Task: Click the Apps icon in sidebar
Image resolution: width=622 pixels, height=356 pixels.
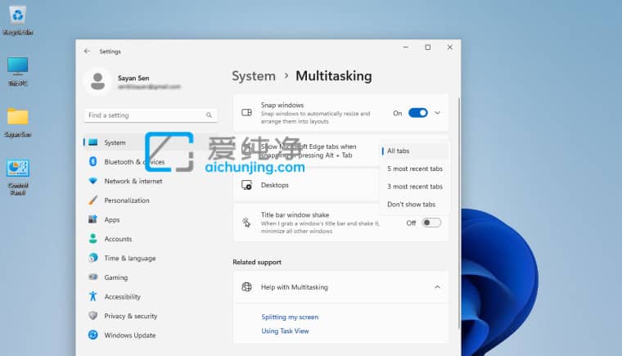Action: 92,219
